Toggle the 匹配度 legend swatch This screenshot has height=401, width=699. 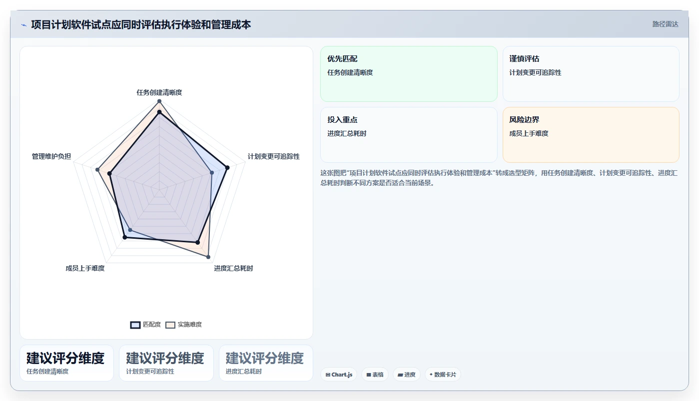click(135, 325)
